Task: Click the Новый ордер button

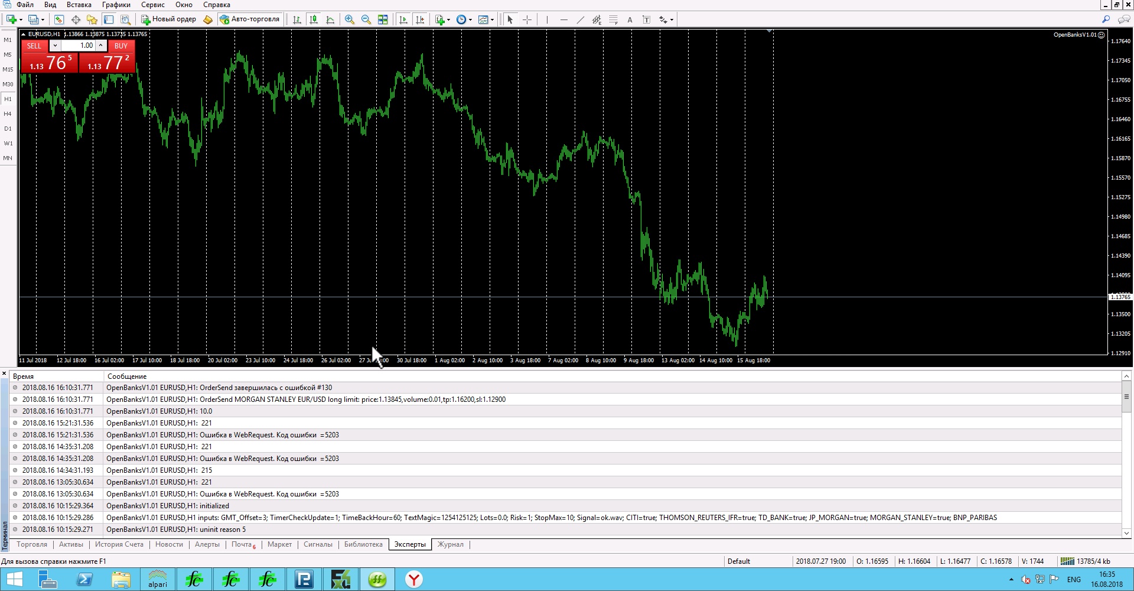Action: click(168, 20)
